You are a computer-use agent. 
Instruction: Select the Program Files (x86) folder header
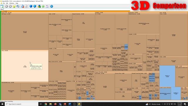click(127, 72)
